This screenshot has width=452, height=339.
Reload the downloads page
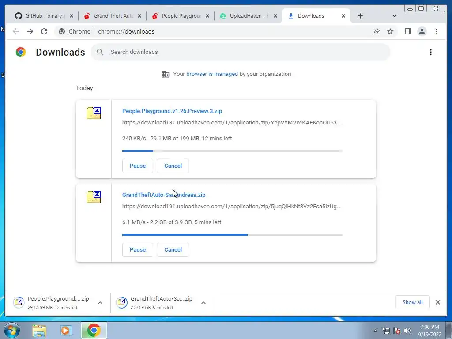[44, 31]
